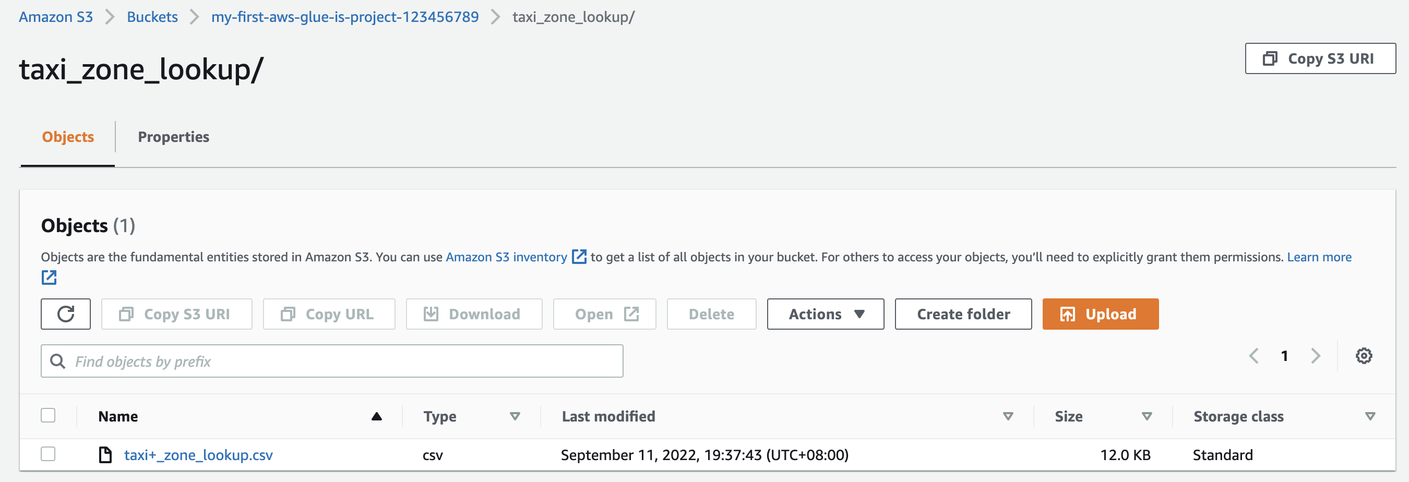Click the Delete button
Viewport: 1409px width, 482px height.
click(711, 314)
